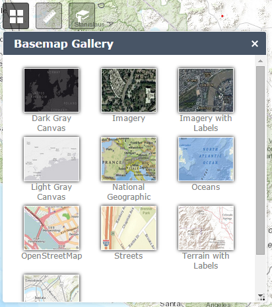The height and width of the screenshot is (307, 272).
Task: Choose the partially visible last basemap thumbnail
Action: click(x=51, y=288)
